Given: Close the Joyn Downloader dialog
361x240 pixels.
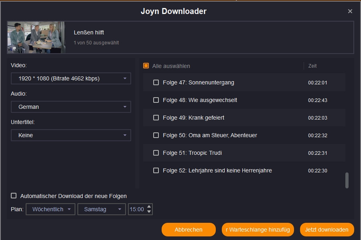Looking at the screenshot, I should coord(350,11).
